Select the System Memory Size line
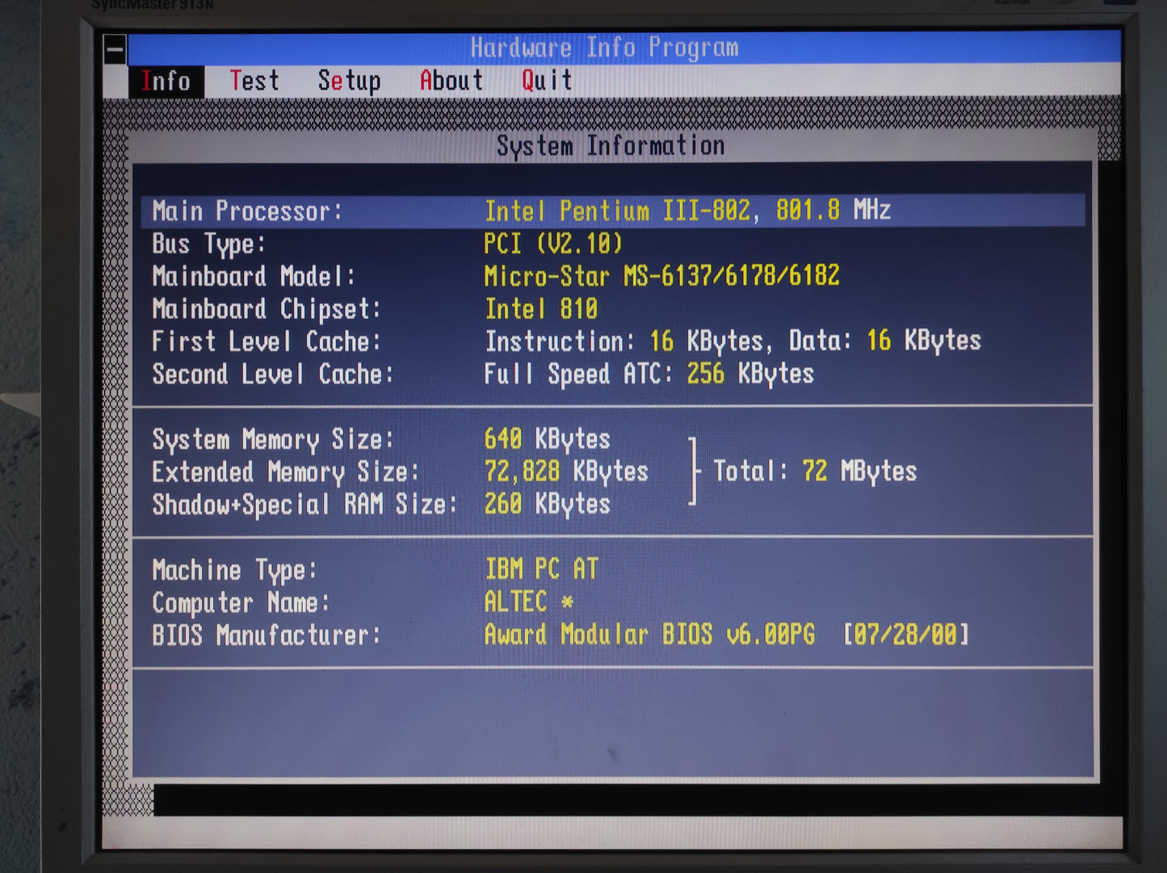 tap(381, 439)
